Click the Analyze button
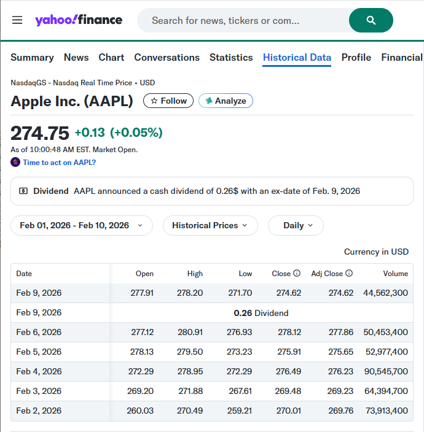 (x=226, y=101)
